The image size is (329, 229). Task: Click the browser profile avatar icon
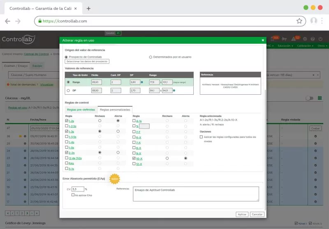[314, 21]
